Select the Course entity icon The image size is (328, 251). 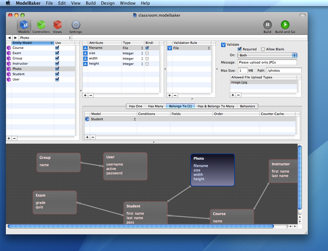point(9,48)
